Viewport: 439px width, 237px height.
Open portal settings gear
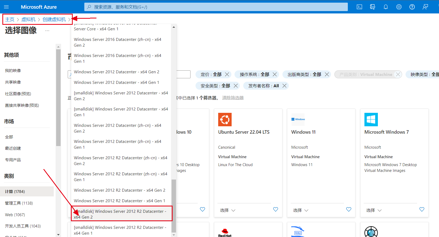pos(399,7)
